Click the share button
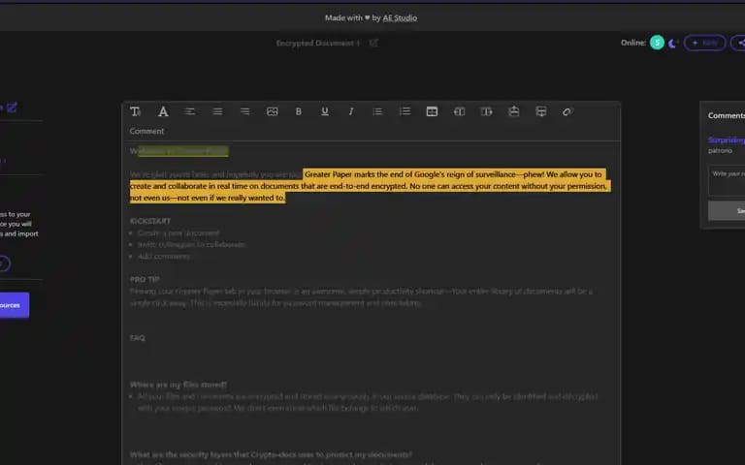This screenshot has height=465, width=745. click(x=738, y=43)
